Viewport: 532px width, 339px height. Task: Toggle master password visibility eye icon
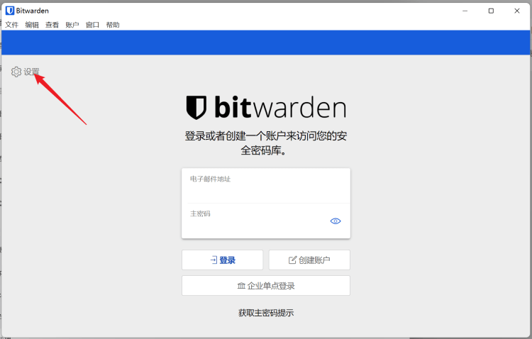[x=336, y=221]
